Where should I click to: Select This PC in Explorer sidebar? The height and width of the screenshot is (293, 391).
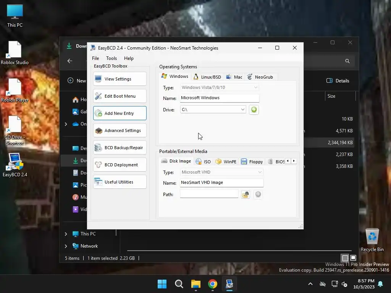point(88,234)
